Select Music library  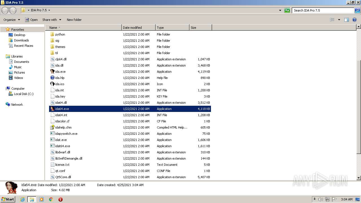(18, 67)
